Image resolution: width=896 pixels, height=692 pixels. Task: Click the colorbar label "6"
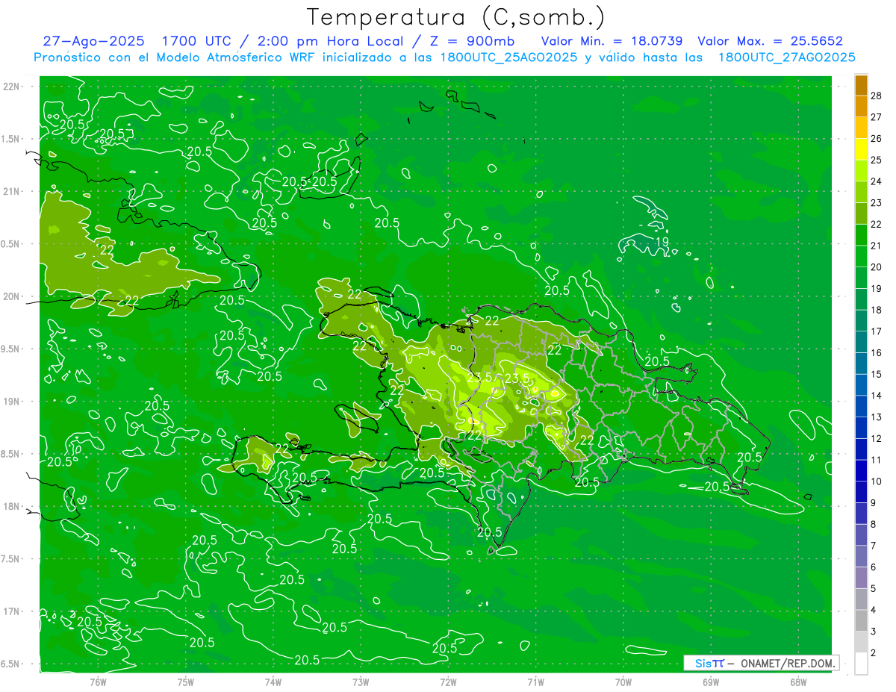tap(874, 567)
